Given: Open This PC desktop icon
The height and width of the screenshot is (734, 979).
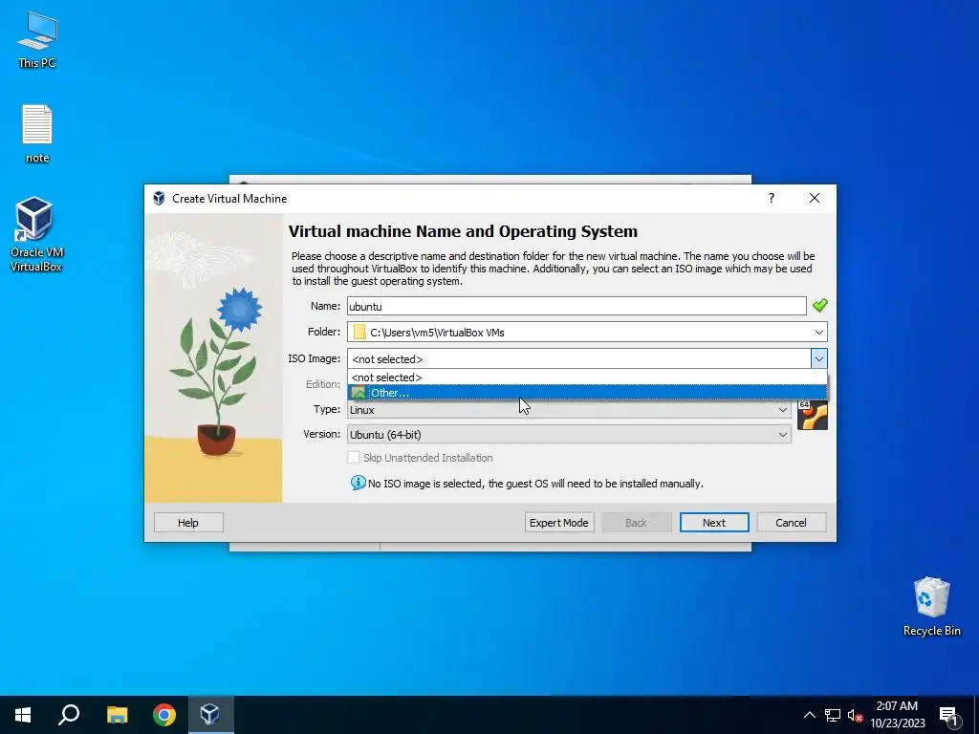Looking at the screenshot, I should (x=37, y=39).
